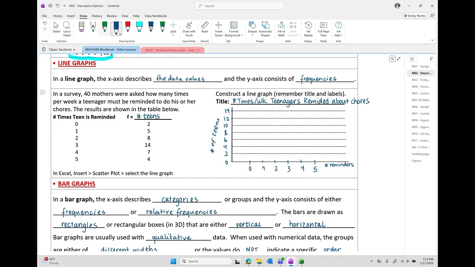Click the Redo arrow
Screen dimensions: 475x267
[x=45, y=30]
